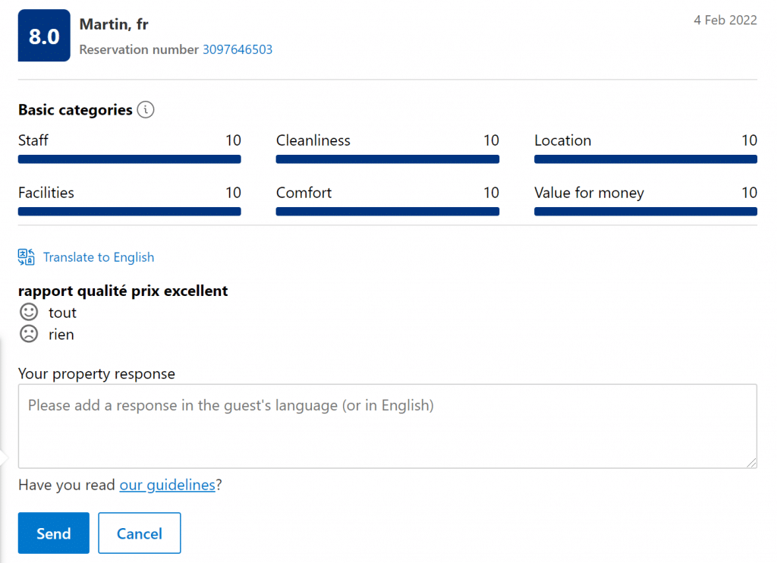
Task: Click the review title 'rapport qualité prix excellent'
Action: pos(123,291)
